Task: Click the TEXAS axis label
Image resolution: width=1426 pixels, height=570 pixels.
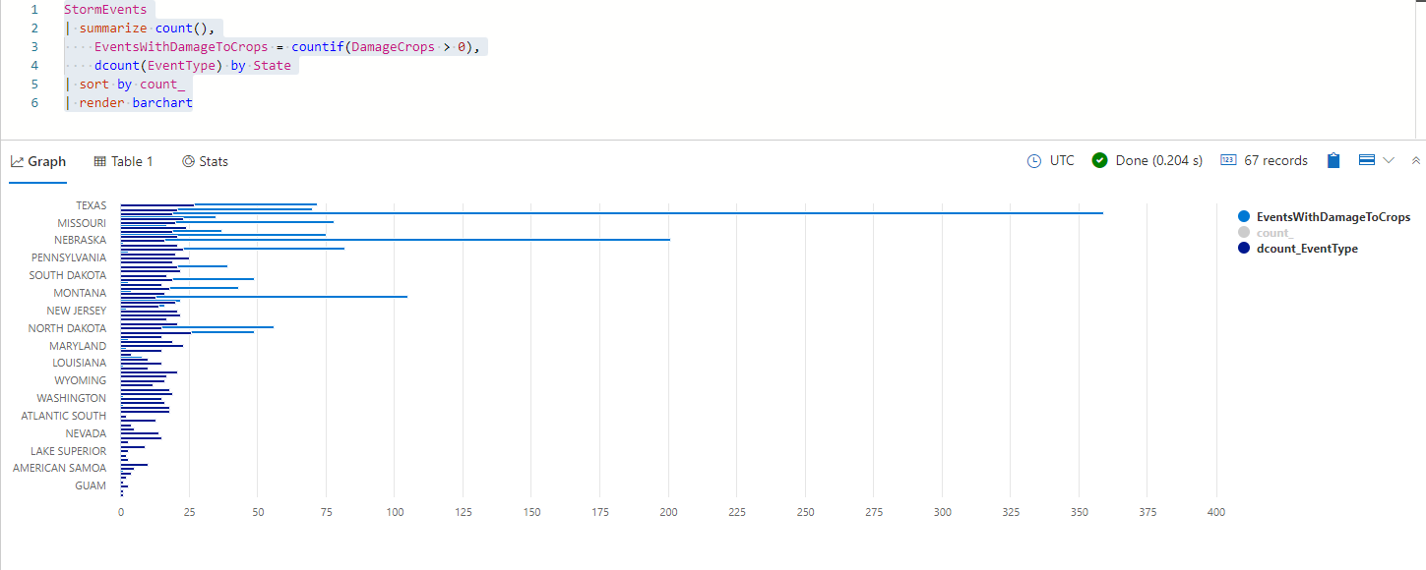Action: click(x=91, y=205)
